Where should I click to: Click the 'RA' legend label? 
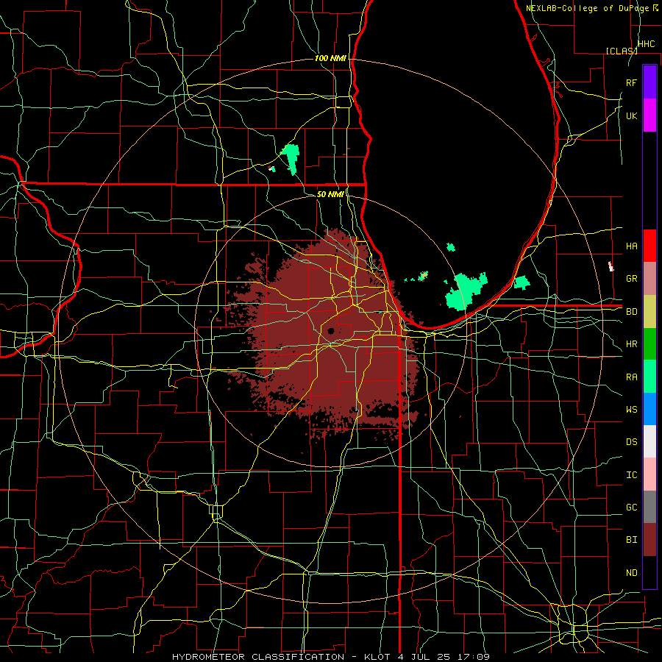(632, 377)
